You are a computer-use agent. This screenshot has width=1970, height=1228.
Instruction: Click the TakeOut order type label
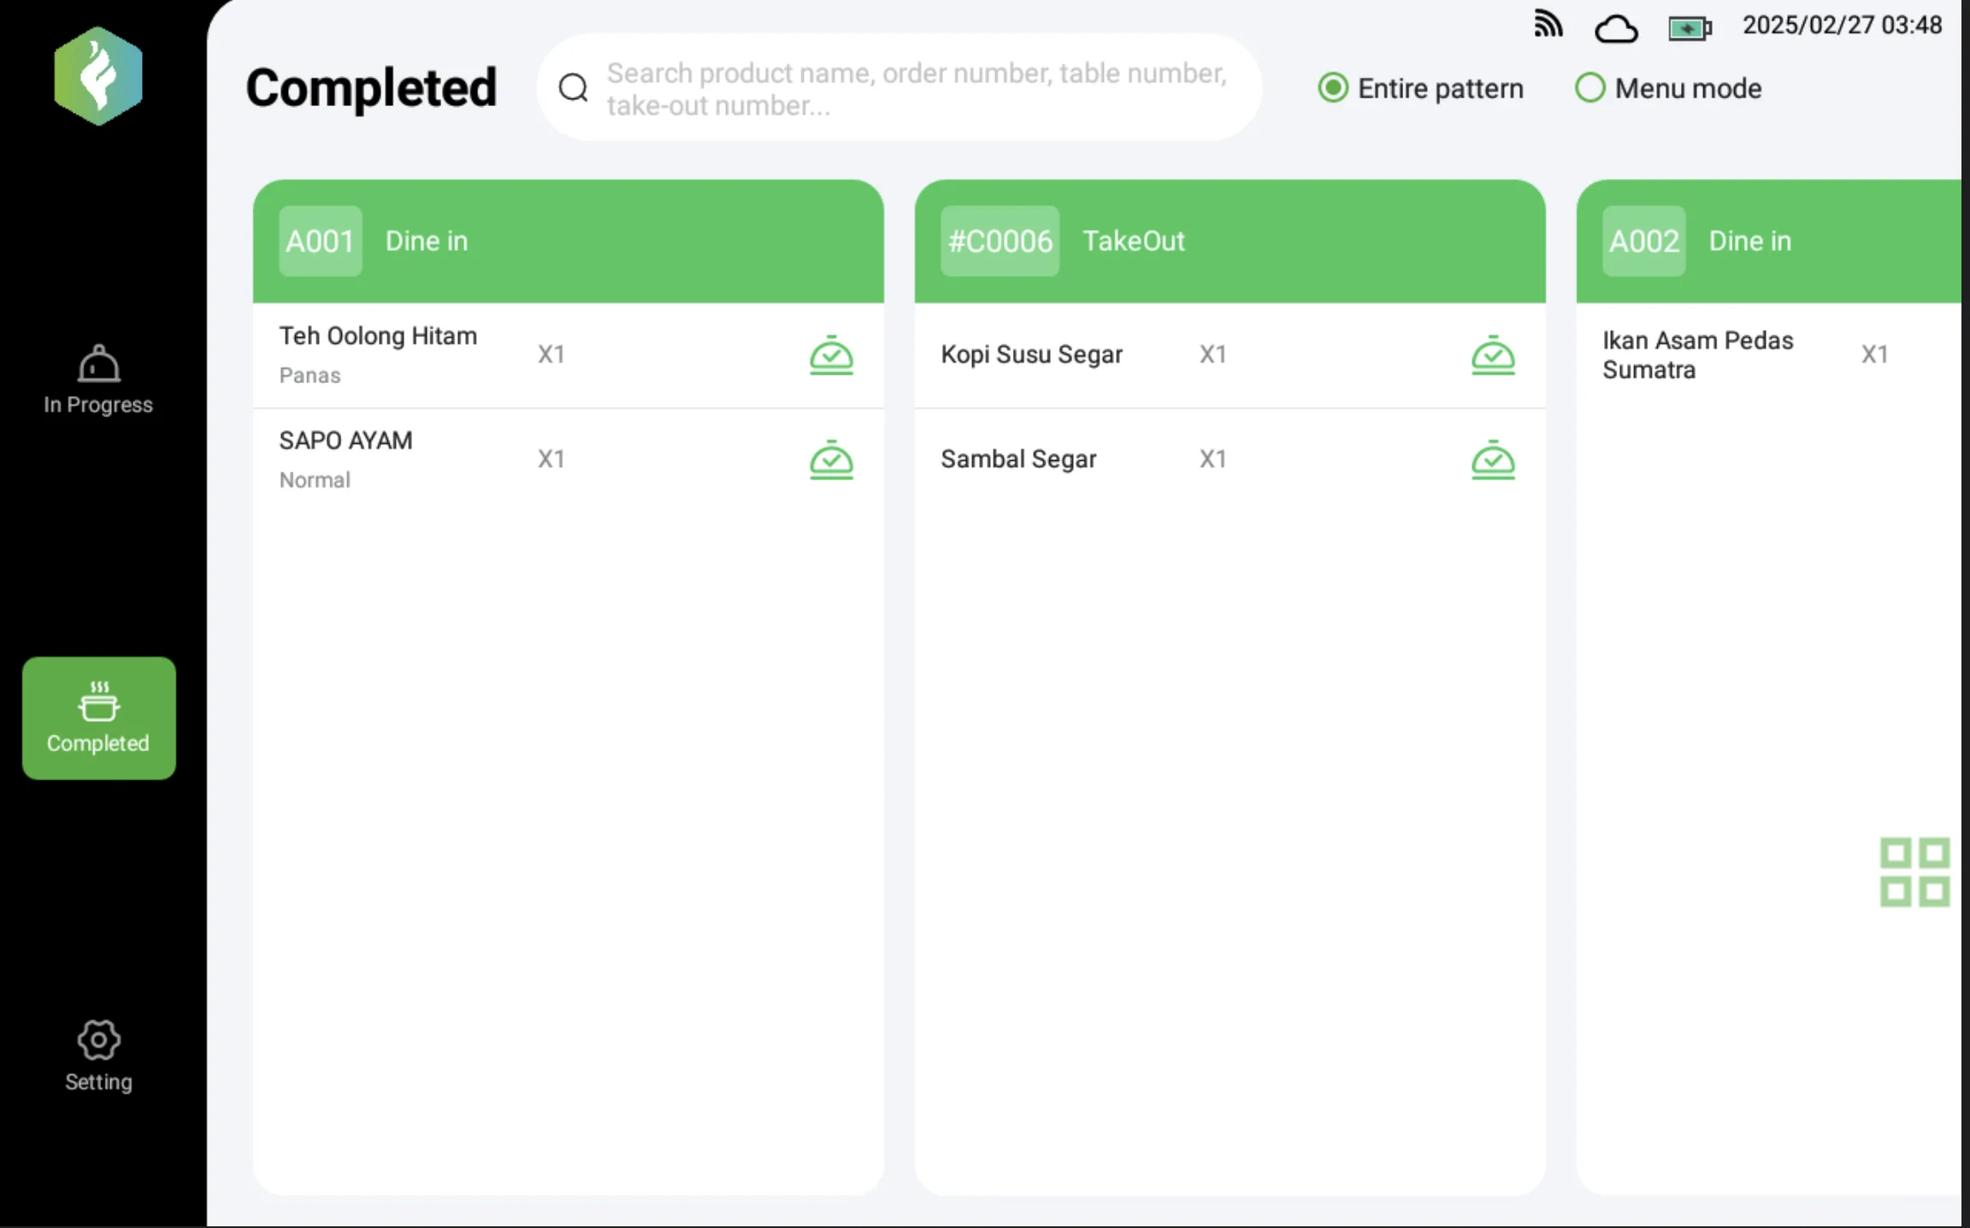click(1134, 241)
